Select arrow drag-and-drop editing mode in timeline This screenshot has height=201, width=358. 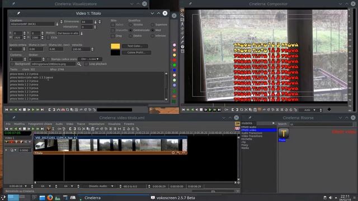coord(49,129)
